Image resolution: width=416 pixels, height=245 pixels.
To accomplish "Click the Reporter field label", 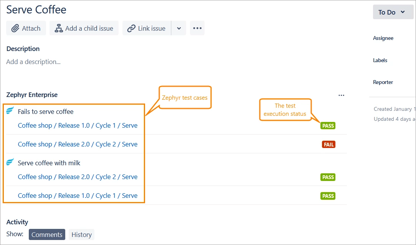I will pos(383,82).
